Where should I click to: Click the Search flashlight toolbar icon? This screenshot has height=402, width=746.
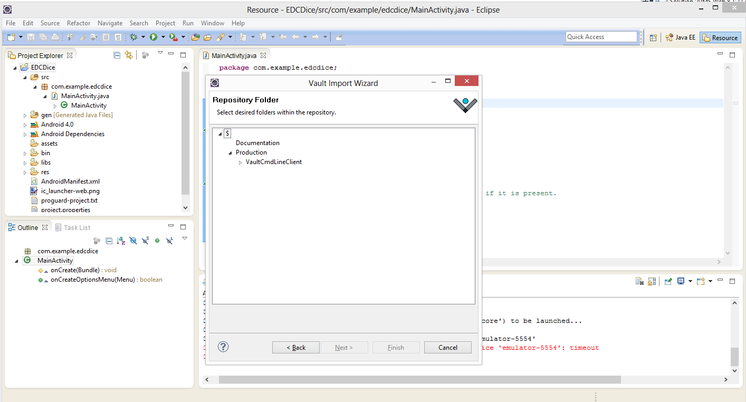[220, 37]
